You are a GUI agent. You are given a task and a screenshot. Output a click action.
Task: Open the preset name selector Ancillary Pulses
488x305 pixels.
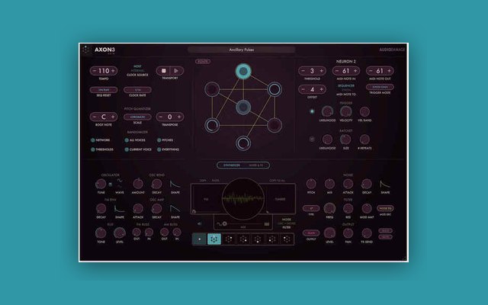(242, 50)
